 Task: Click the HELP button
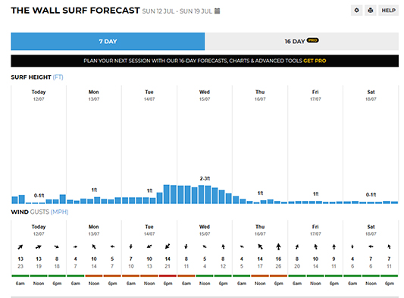[x=389, y=11]
